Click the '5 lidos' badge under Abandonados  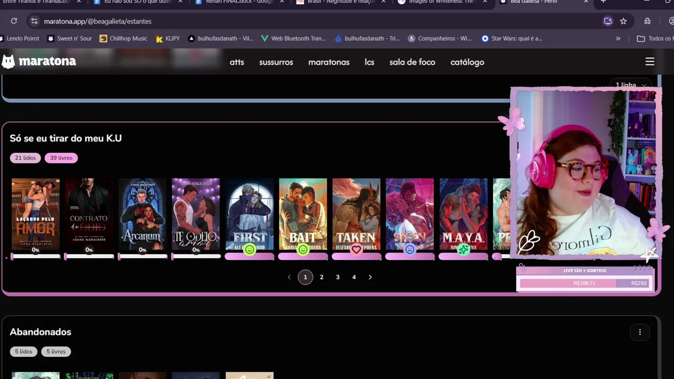pyautogui.click(x=24, y=352)
